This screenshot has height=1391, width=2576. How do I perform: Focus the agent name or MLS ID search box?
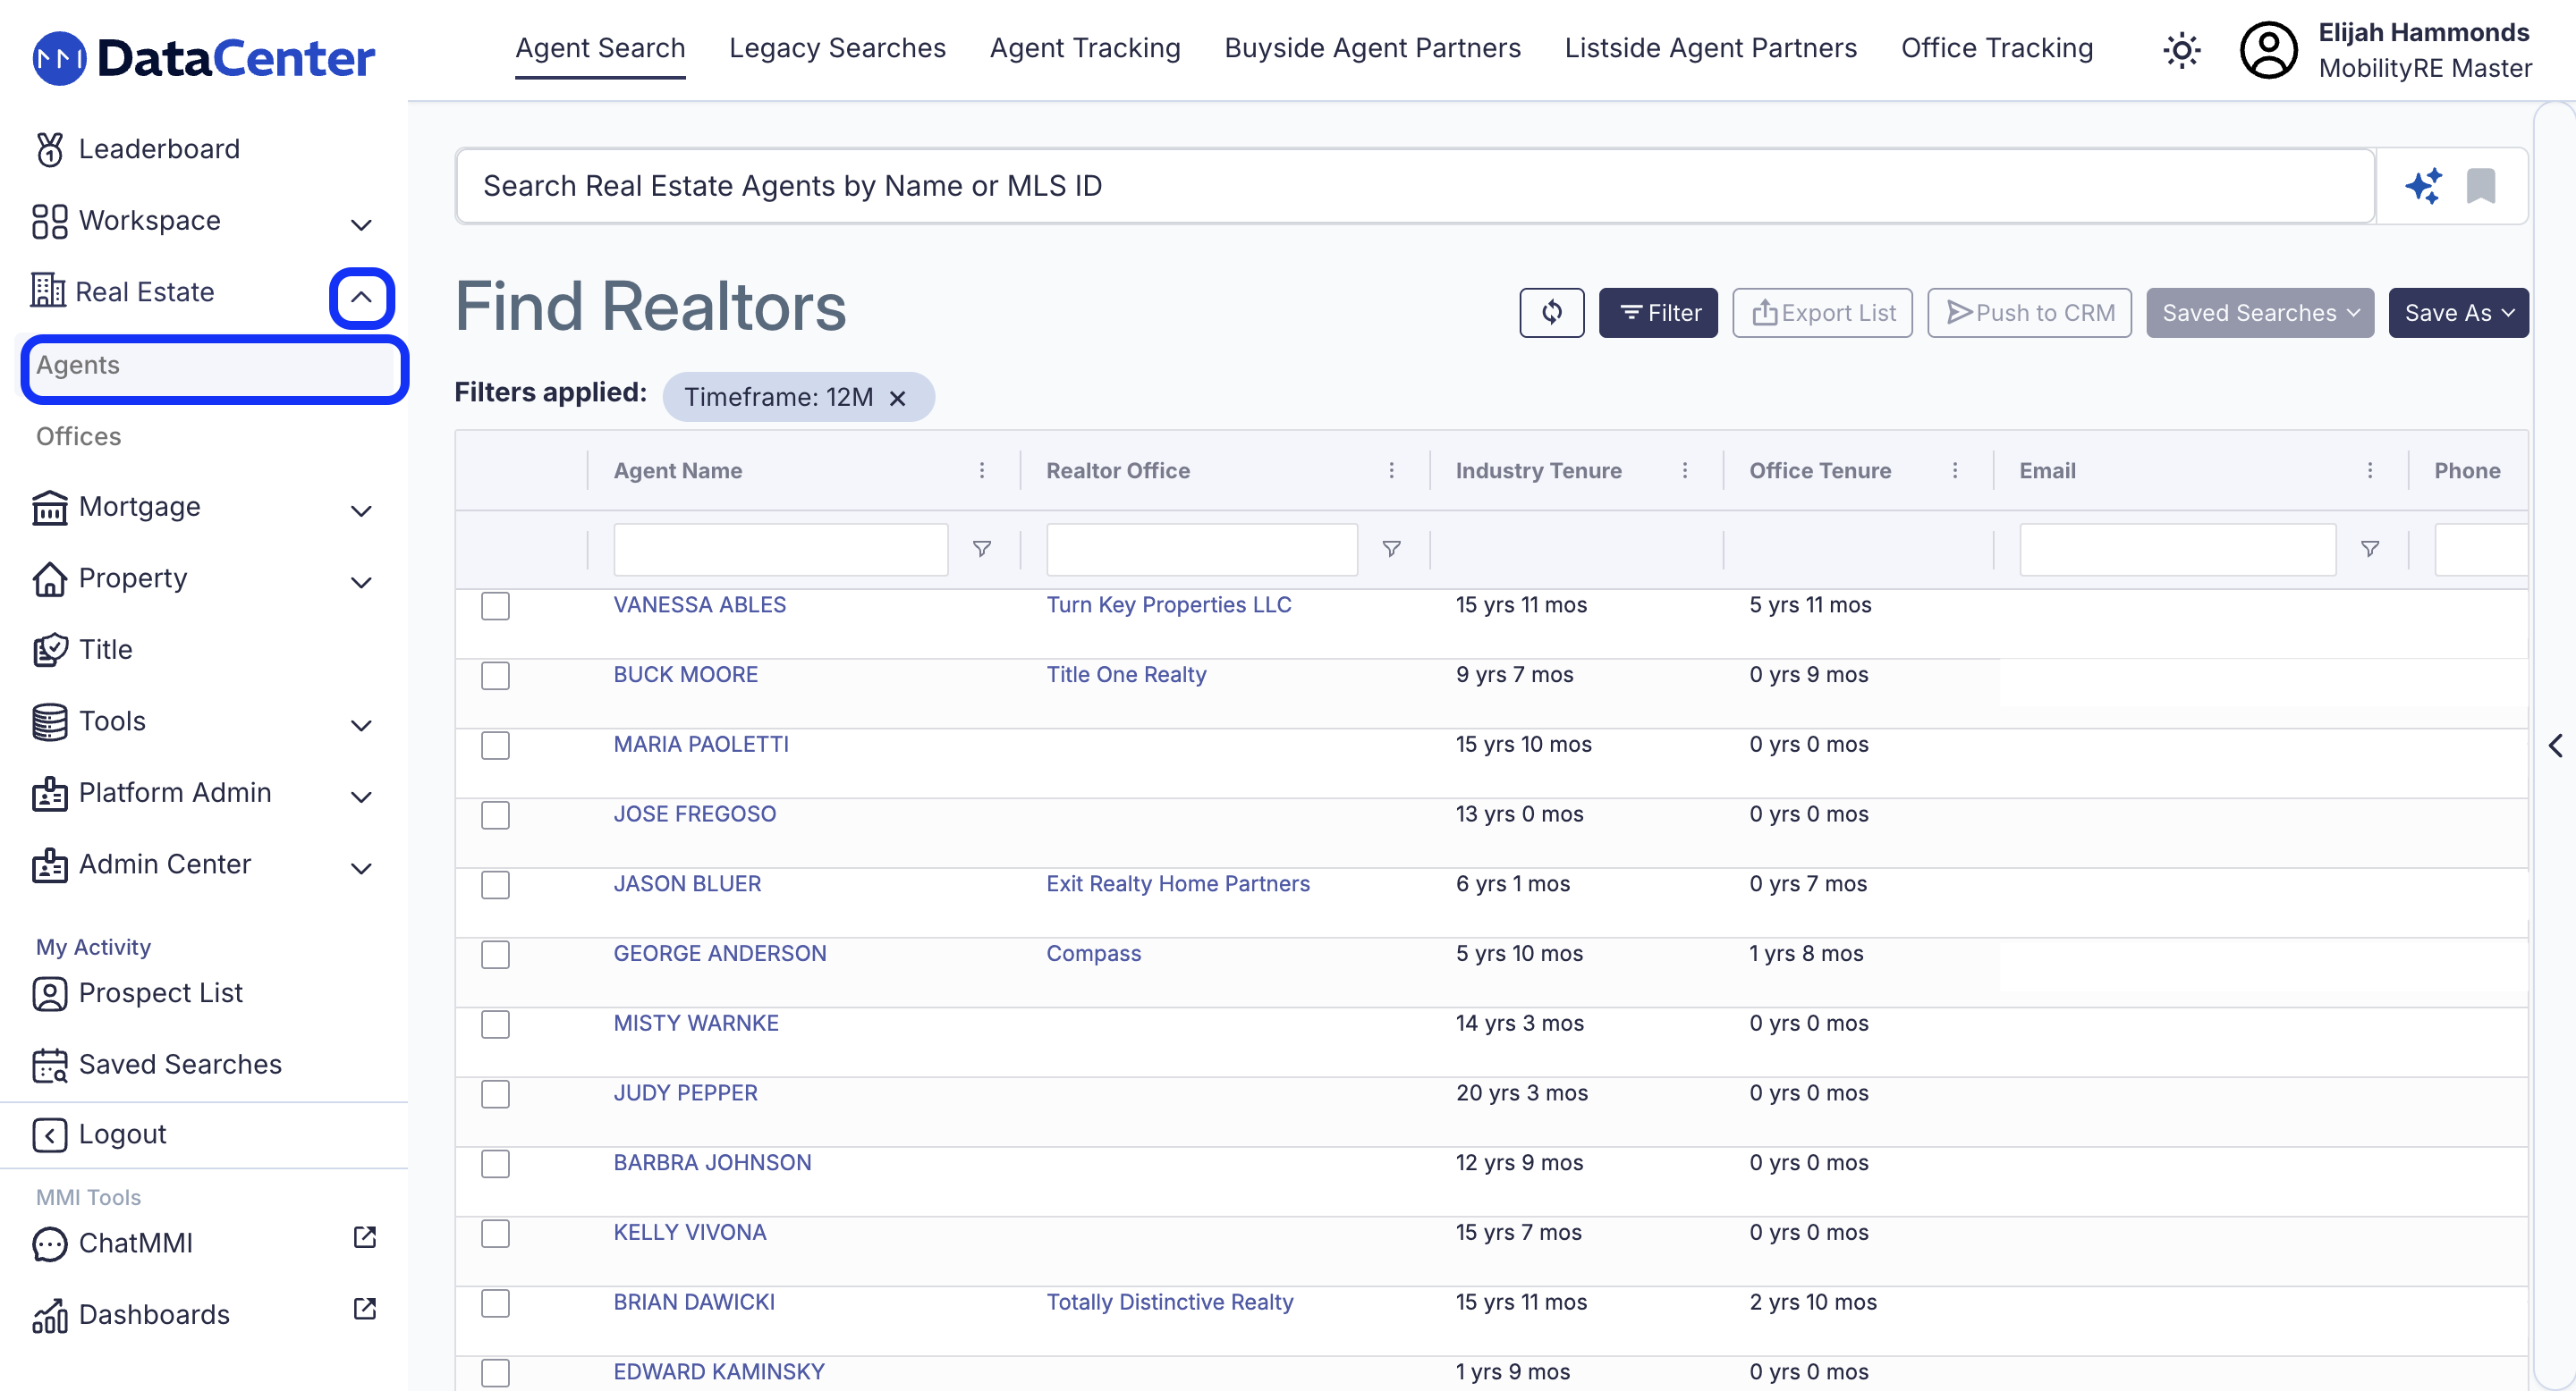pyautogui.click(x=1415, y=186)
